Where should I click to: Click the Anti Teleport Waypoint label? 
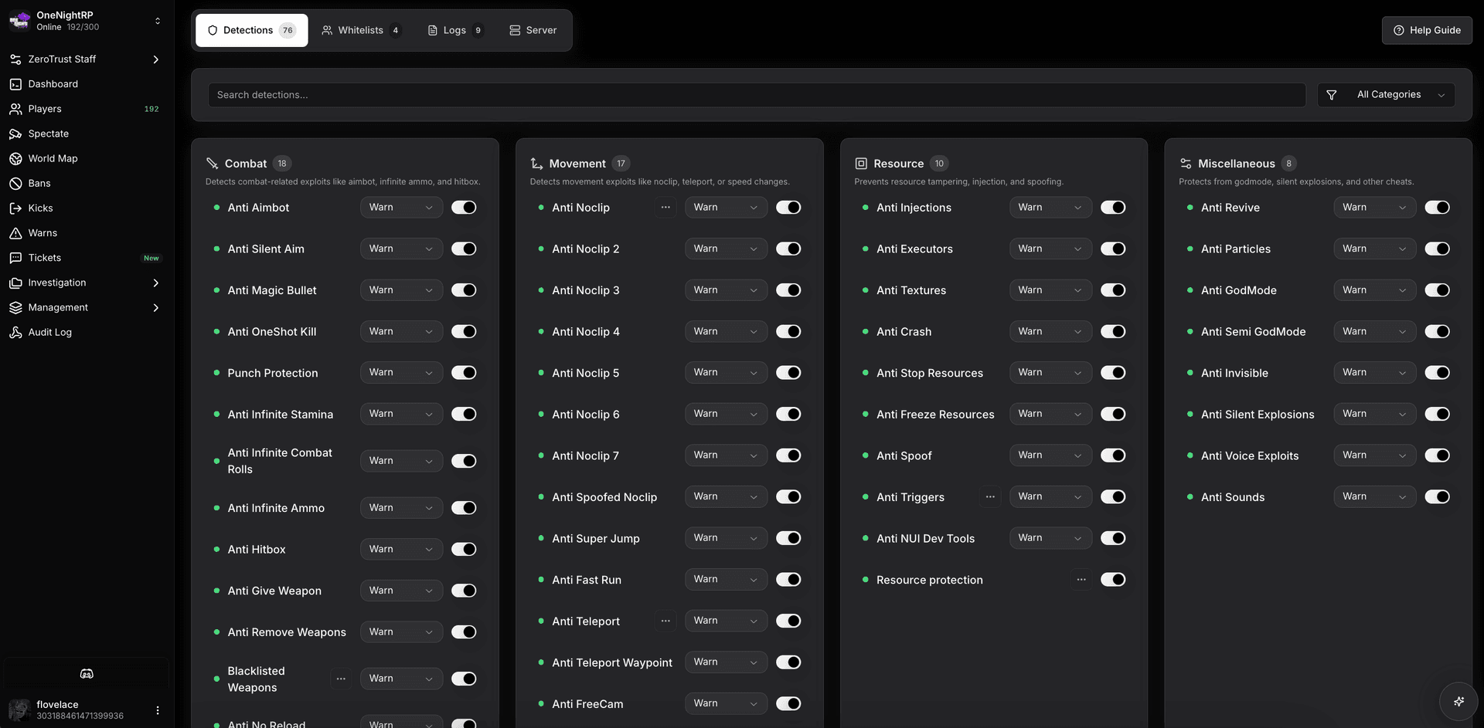[612, 662]
